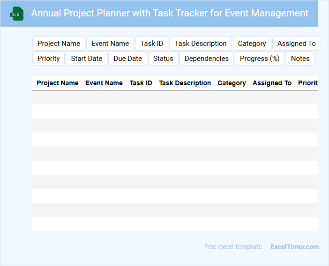
Task: Choose the Task Description tag
Action: click(201, 44)
